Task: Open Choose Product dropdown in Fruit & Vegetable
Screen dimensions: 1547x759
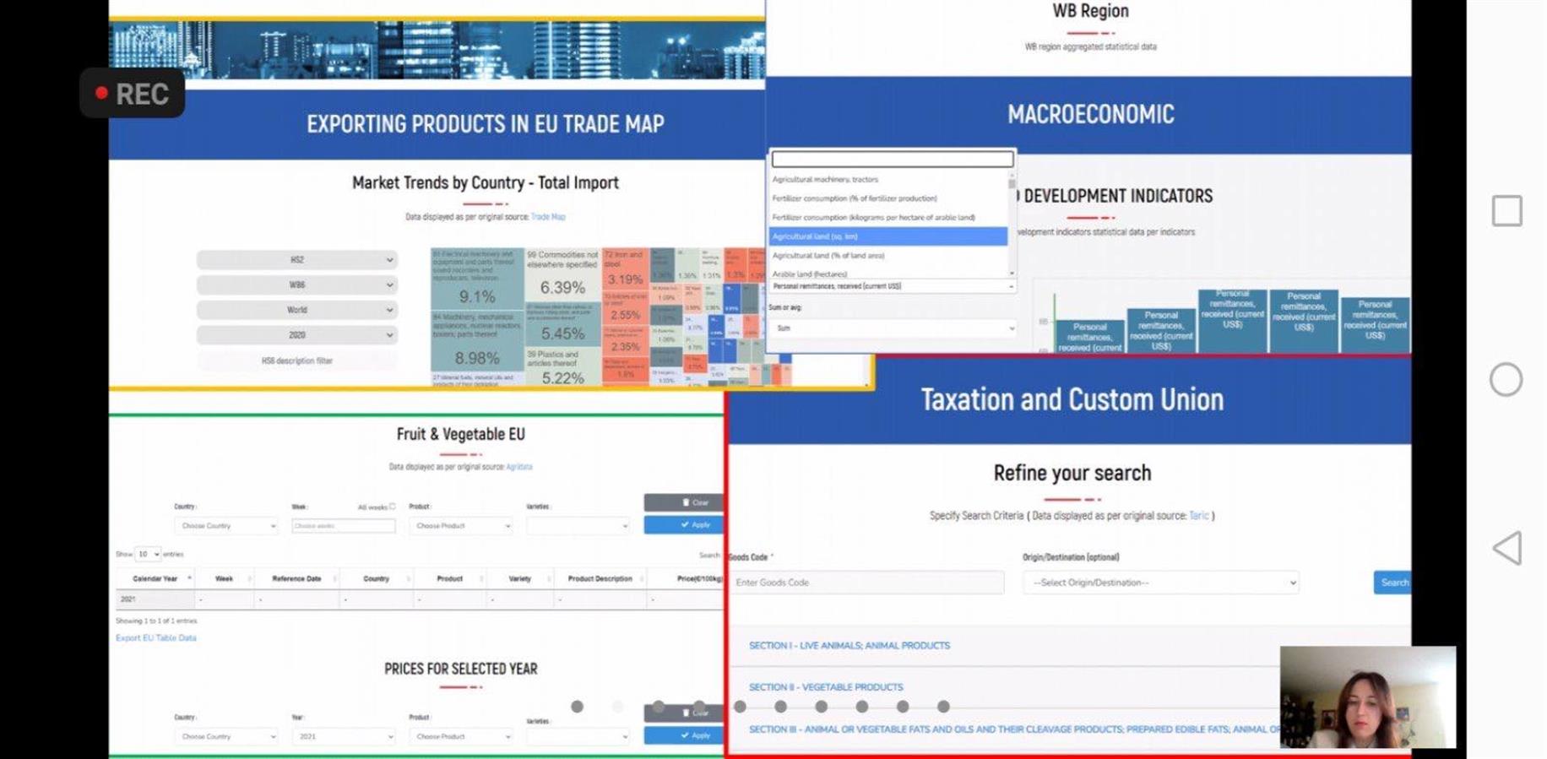Action: [x=461, y=526]
